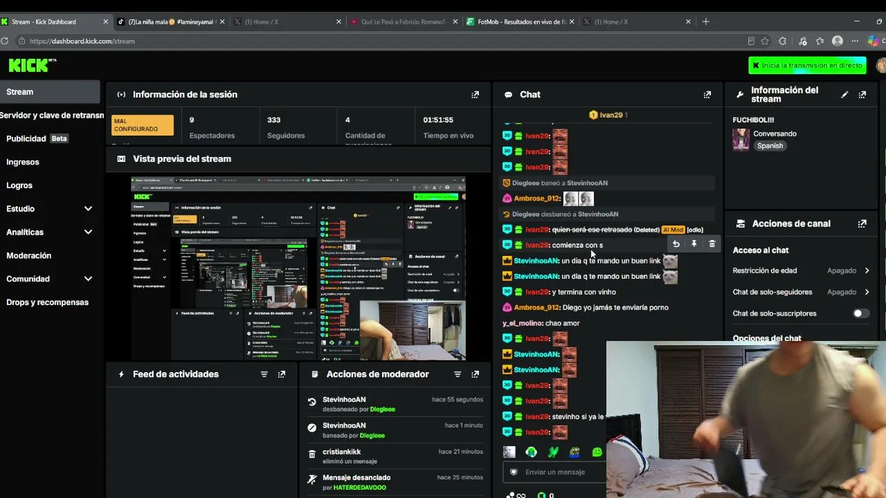
Task: Pin the 'comienza con s' chat message
Action: (x=694, y=244)
